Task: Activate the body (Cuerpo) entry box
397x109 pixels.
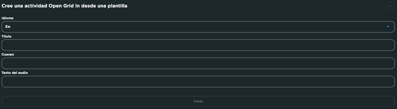Action: tap(198, 63)
